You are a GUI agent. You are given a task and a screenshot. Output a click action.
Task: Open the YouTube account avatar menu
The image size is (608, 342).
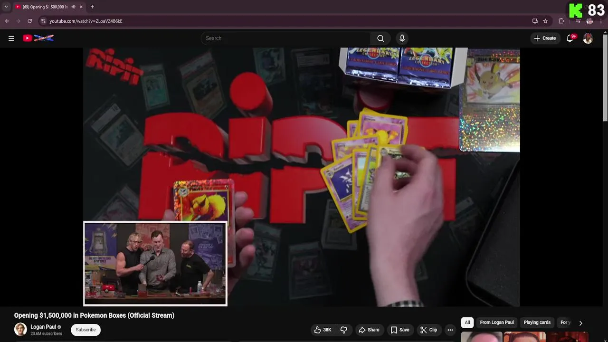pyautogui.click(x=588, y=38)
